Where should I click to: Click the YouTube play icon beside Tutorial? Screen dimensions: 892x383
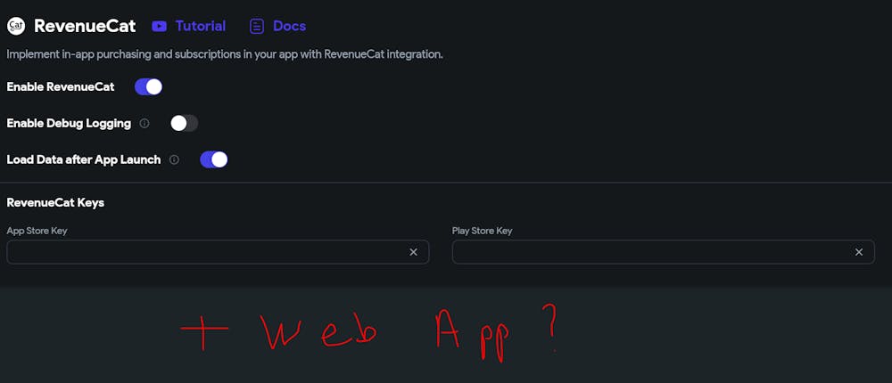(x=160, y=27)
